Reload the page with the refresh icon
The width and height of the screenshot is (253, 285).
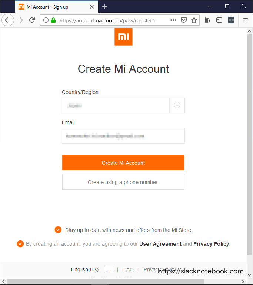(32, 20)
